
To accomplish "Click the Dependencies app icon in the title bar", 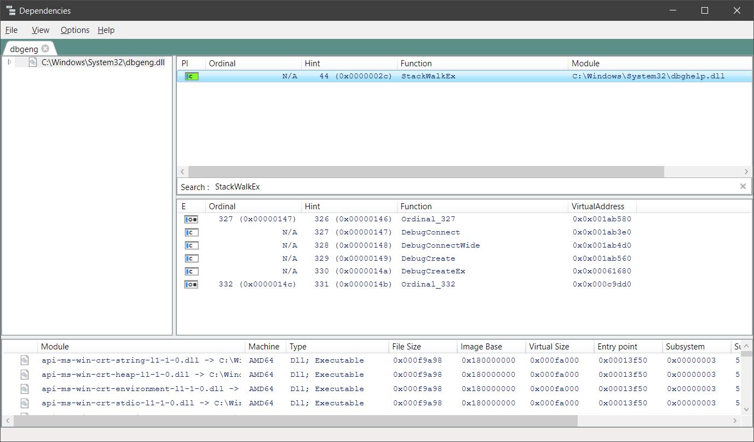I will [x=10, y=10].
